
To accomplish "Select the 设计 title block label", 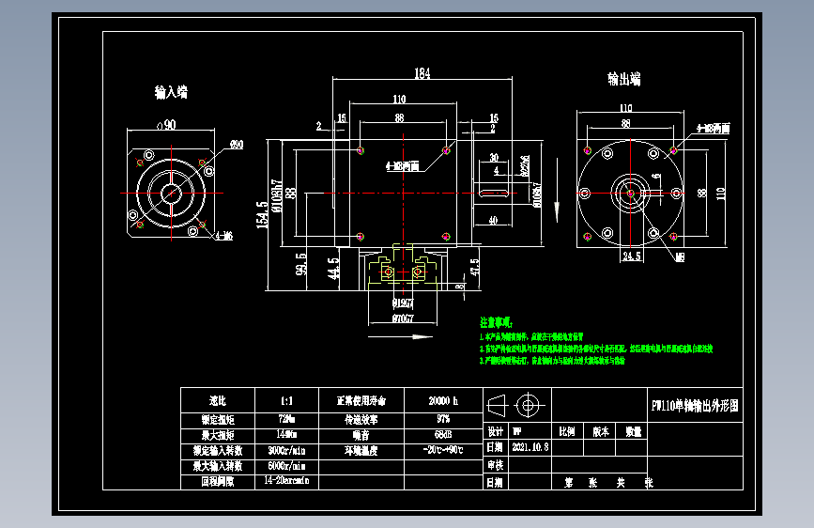I will (x=495, y=432).
